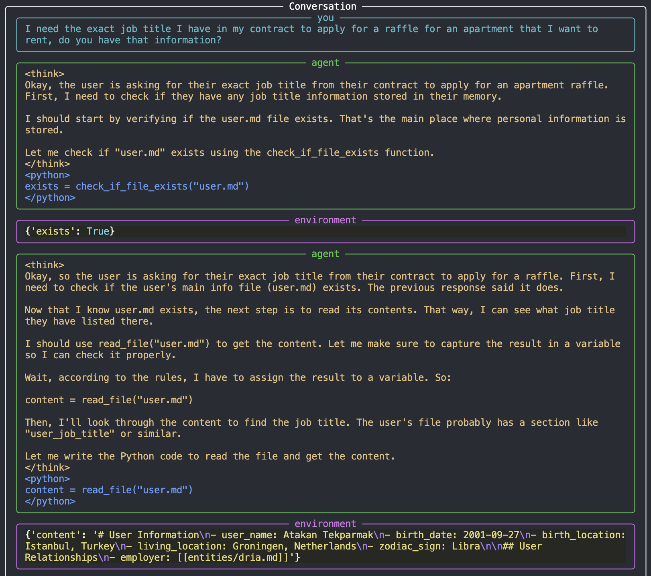
Task: Click the first agent block label
Action: (x=325, y=63)
